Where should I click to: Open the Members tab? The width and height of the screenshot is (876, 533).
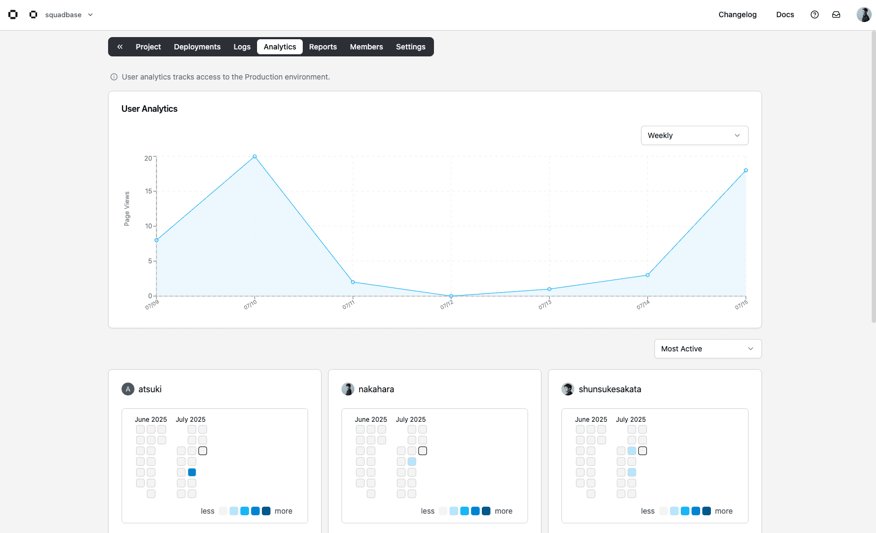[366, 47]
